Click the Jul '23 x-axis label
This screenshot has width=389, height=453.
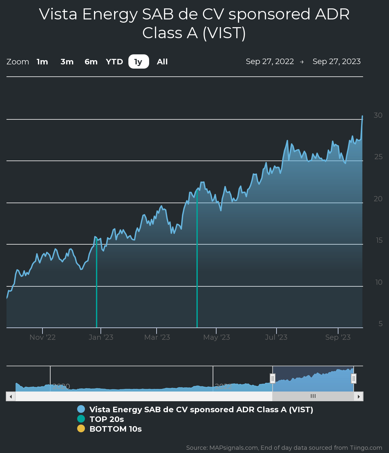(276, 337)
